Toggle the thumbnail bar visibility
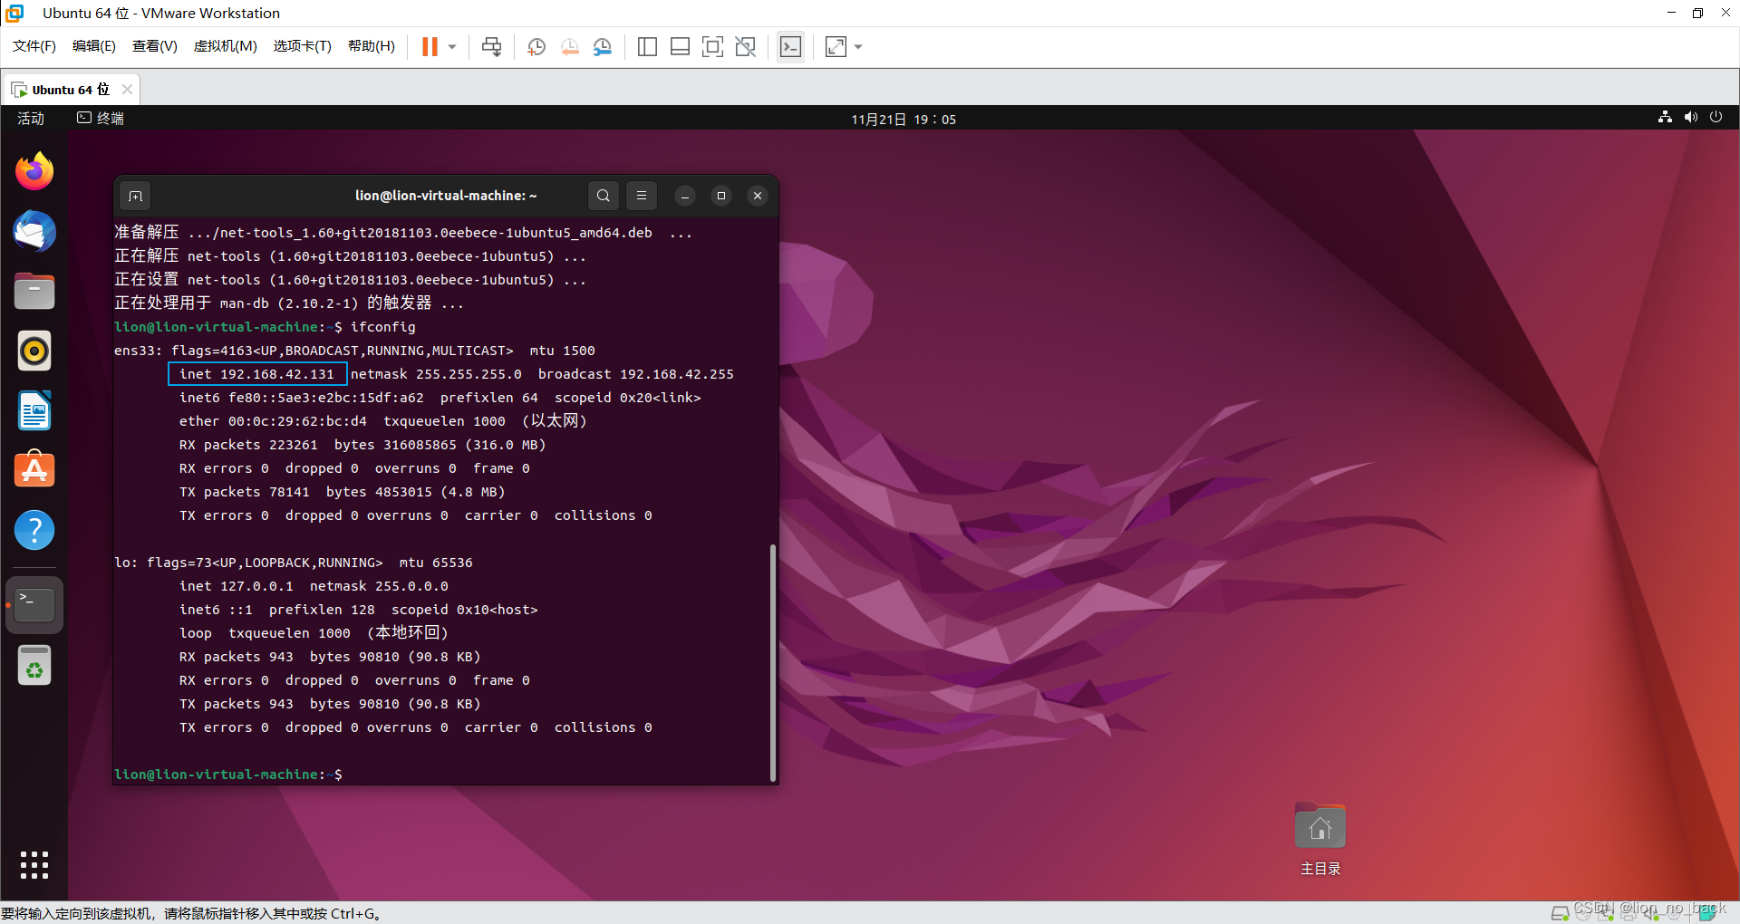1740x924 pixels. click(680, 46)
